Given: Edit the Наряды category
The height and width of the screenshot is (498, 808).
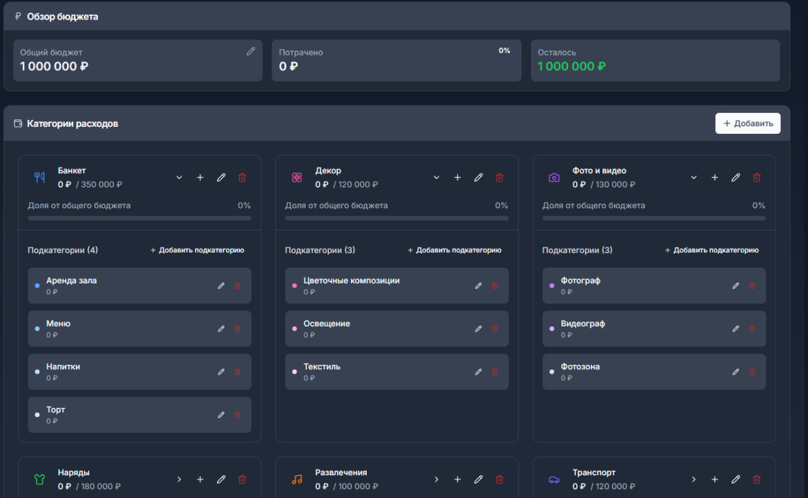Looking at the screenshot, I should pos(221,479).
